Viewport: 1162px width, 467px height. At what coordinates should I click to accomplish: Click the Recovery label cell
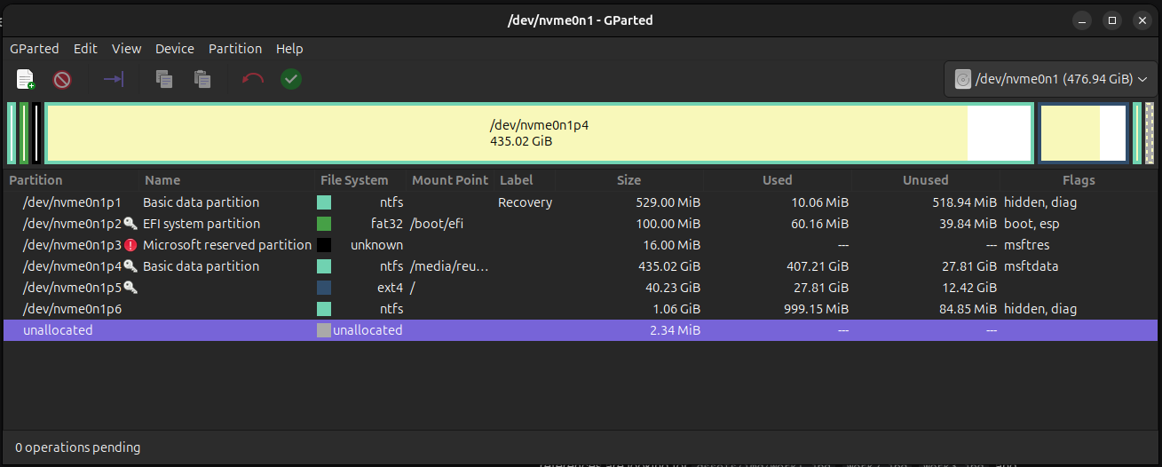[525, 202]
